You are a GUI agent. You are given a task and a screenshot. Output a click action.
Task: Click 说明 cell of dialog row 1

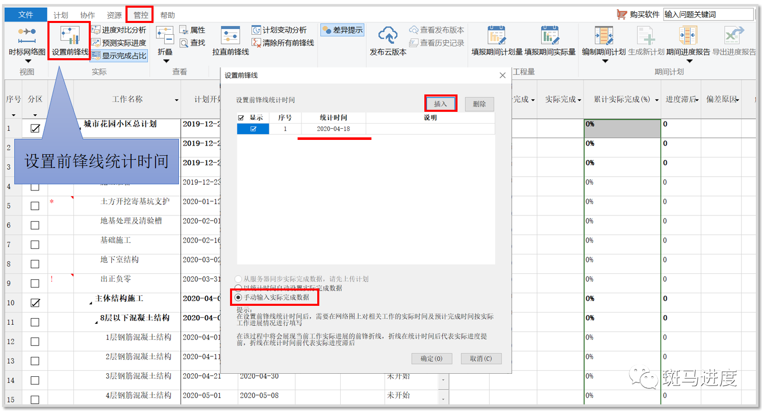430,129
